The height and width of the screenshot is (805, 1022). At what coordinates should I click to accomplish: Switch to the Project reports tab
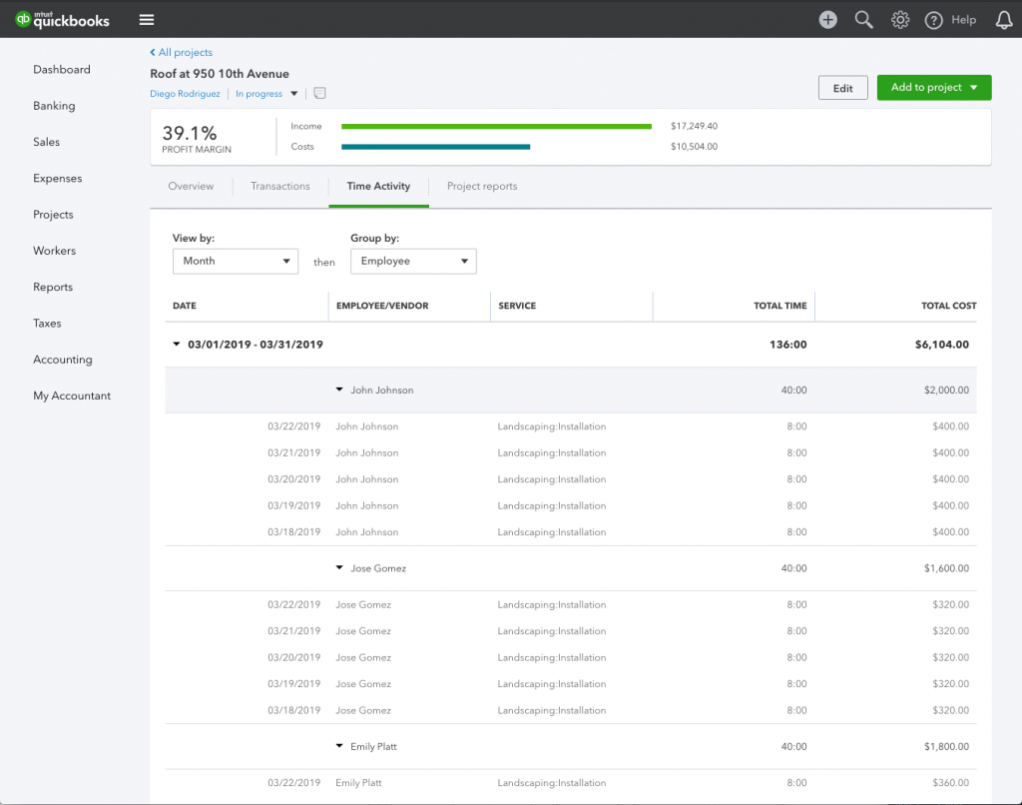[x=482, y=186]
